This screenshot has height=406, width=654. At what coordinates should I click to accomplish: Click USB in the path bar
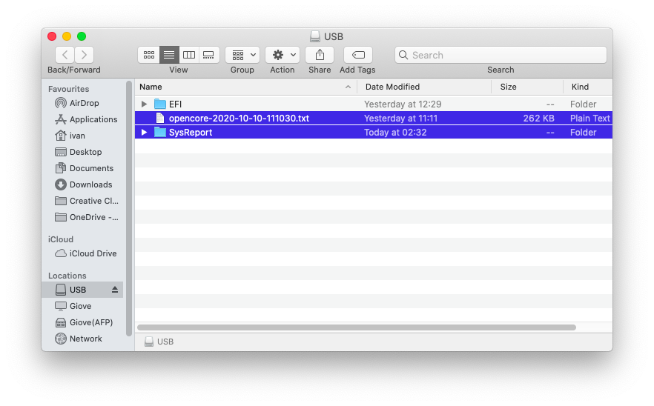pos(159,342)
